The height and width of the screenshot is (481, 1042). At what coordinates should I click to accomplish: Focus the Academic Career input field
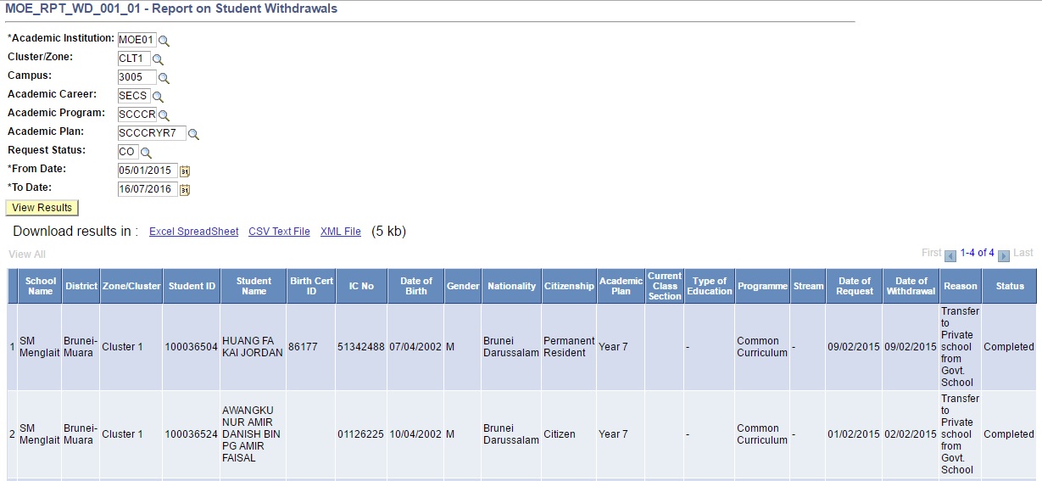[134, 96]
